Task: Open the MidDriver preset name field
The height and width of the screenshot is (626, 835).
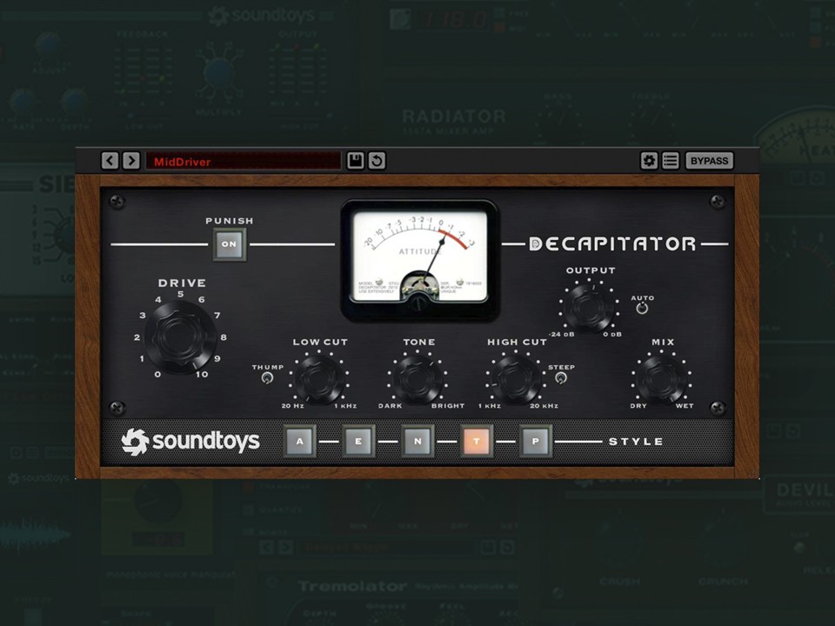Action: [244, 161]
